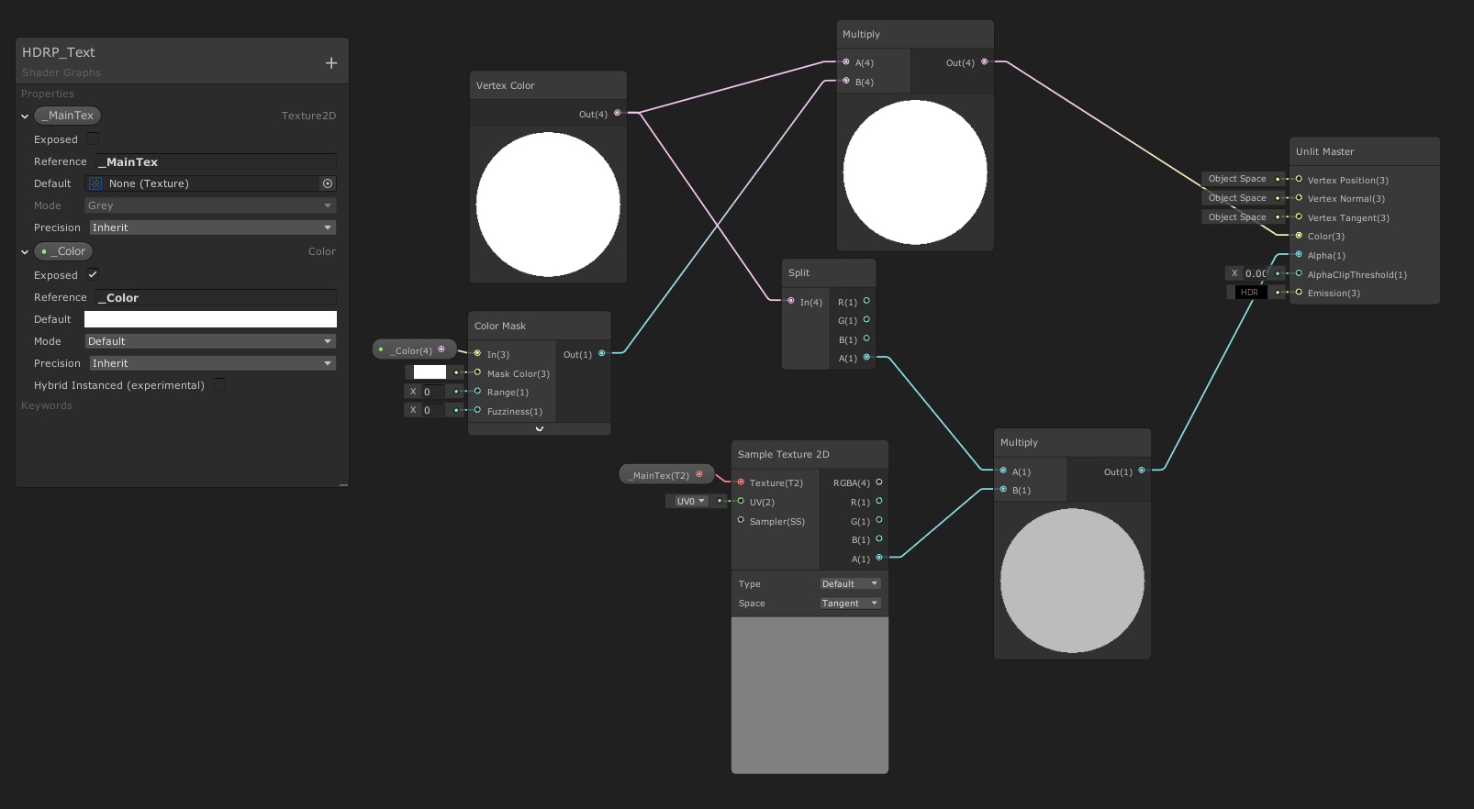Collapse Color Mask node preview chevron
The height and width of the screenshot is (809, 1474).
(x=540, y=429)
